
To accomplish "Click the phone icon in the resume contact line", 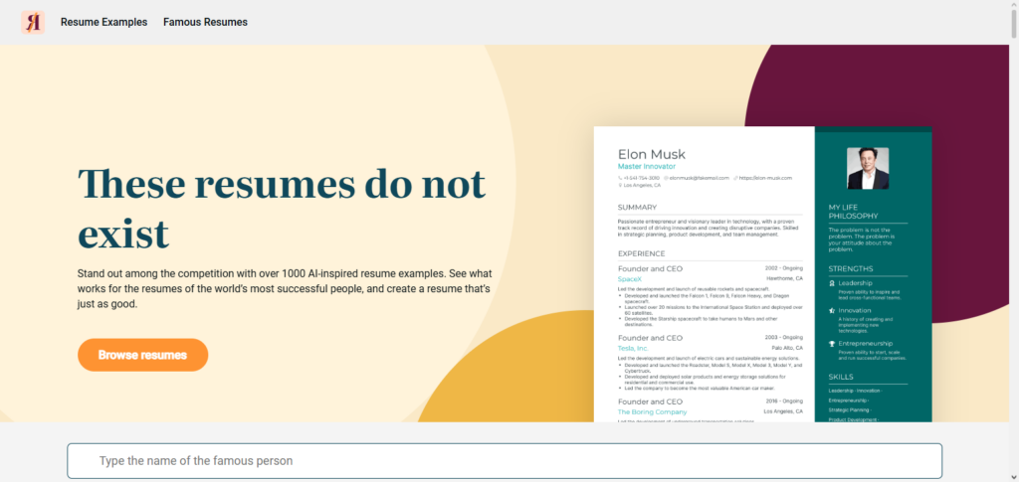I will (621, 178).
